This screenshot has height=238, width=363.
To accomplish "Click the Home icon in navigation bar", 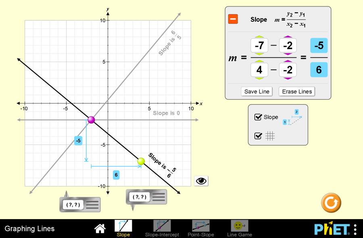I will [x=100, y=229].
